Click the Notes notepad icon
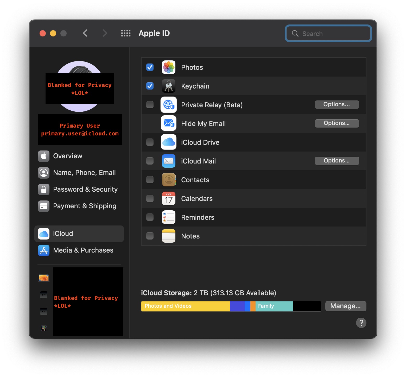This screenshot has height=377, width=406. (169, 236)
